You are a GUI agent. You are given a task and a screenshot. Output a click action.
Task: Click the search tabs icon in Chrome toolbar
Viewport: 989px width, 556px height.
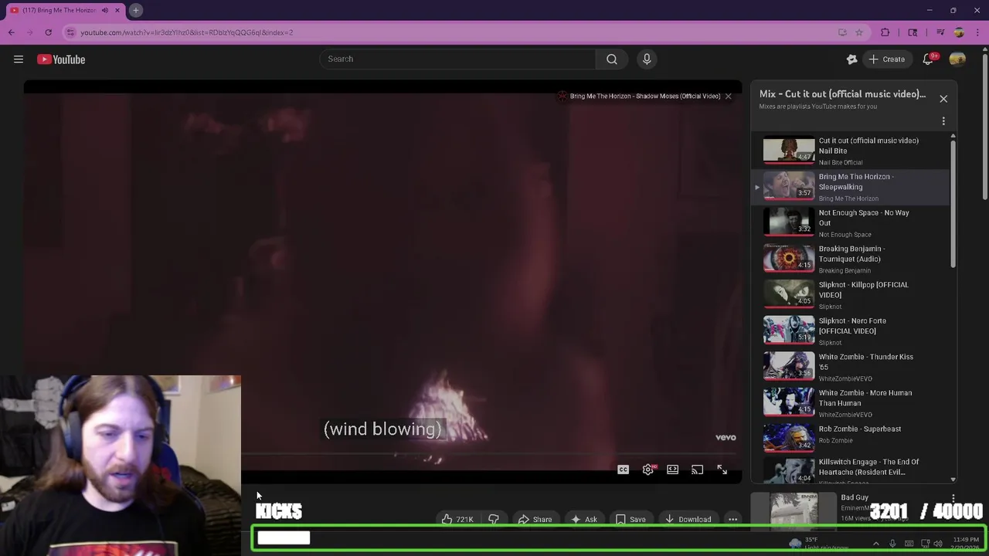pos(913,32)
